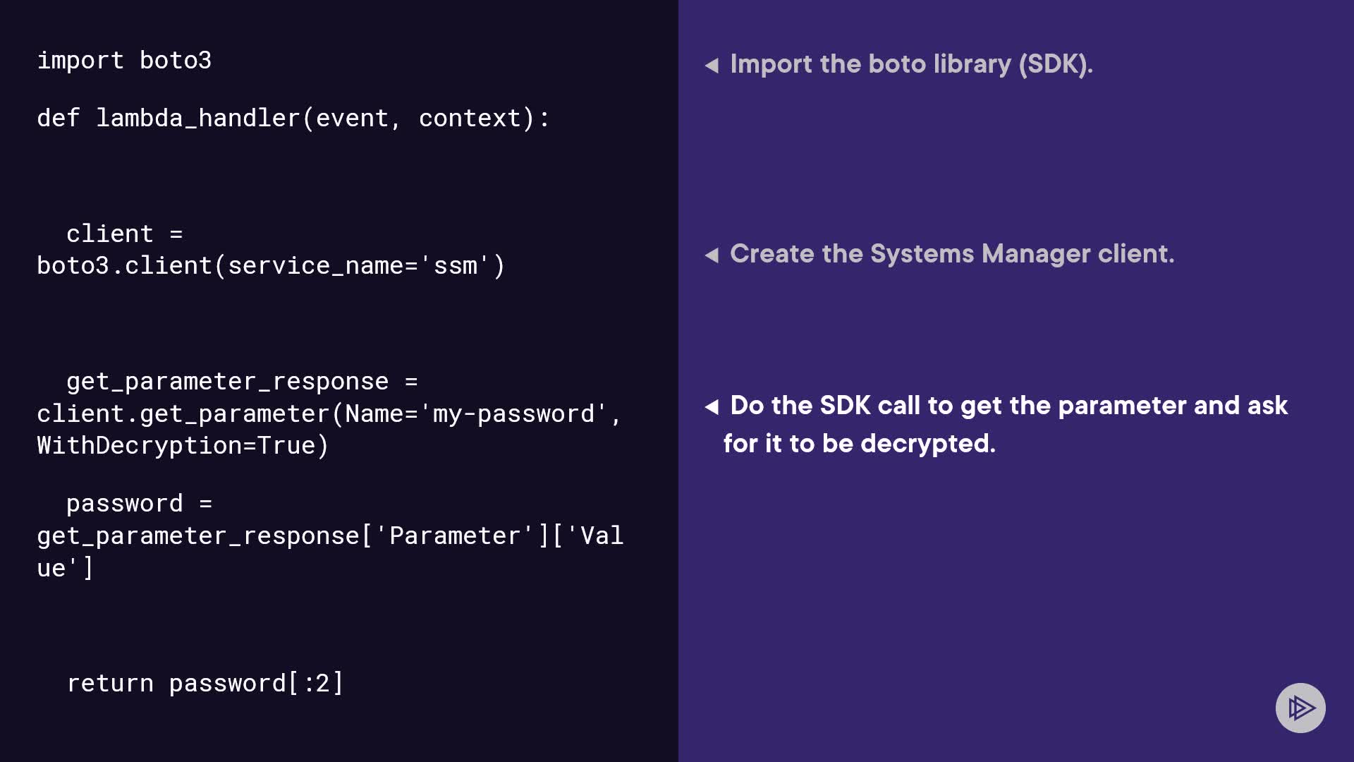The image size is (1354, 762).
Task: Click the "client.get_parameter(Name='my-password'," line
Action: pos(329,414)
